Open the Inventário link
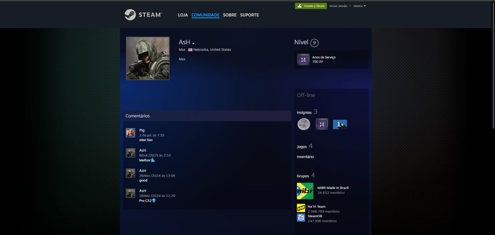The image size is (495, 235). pos(305,157)
